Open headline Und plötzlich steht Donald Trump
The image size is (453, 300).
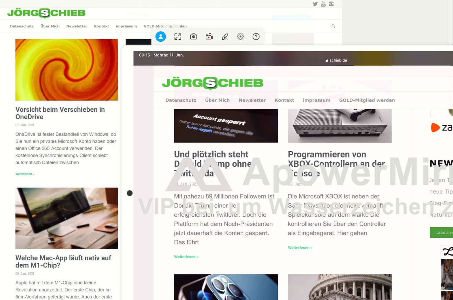click(213, 163)
